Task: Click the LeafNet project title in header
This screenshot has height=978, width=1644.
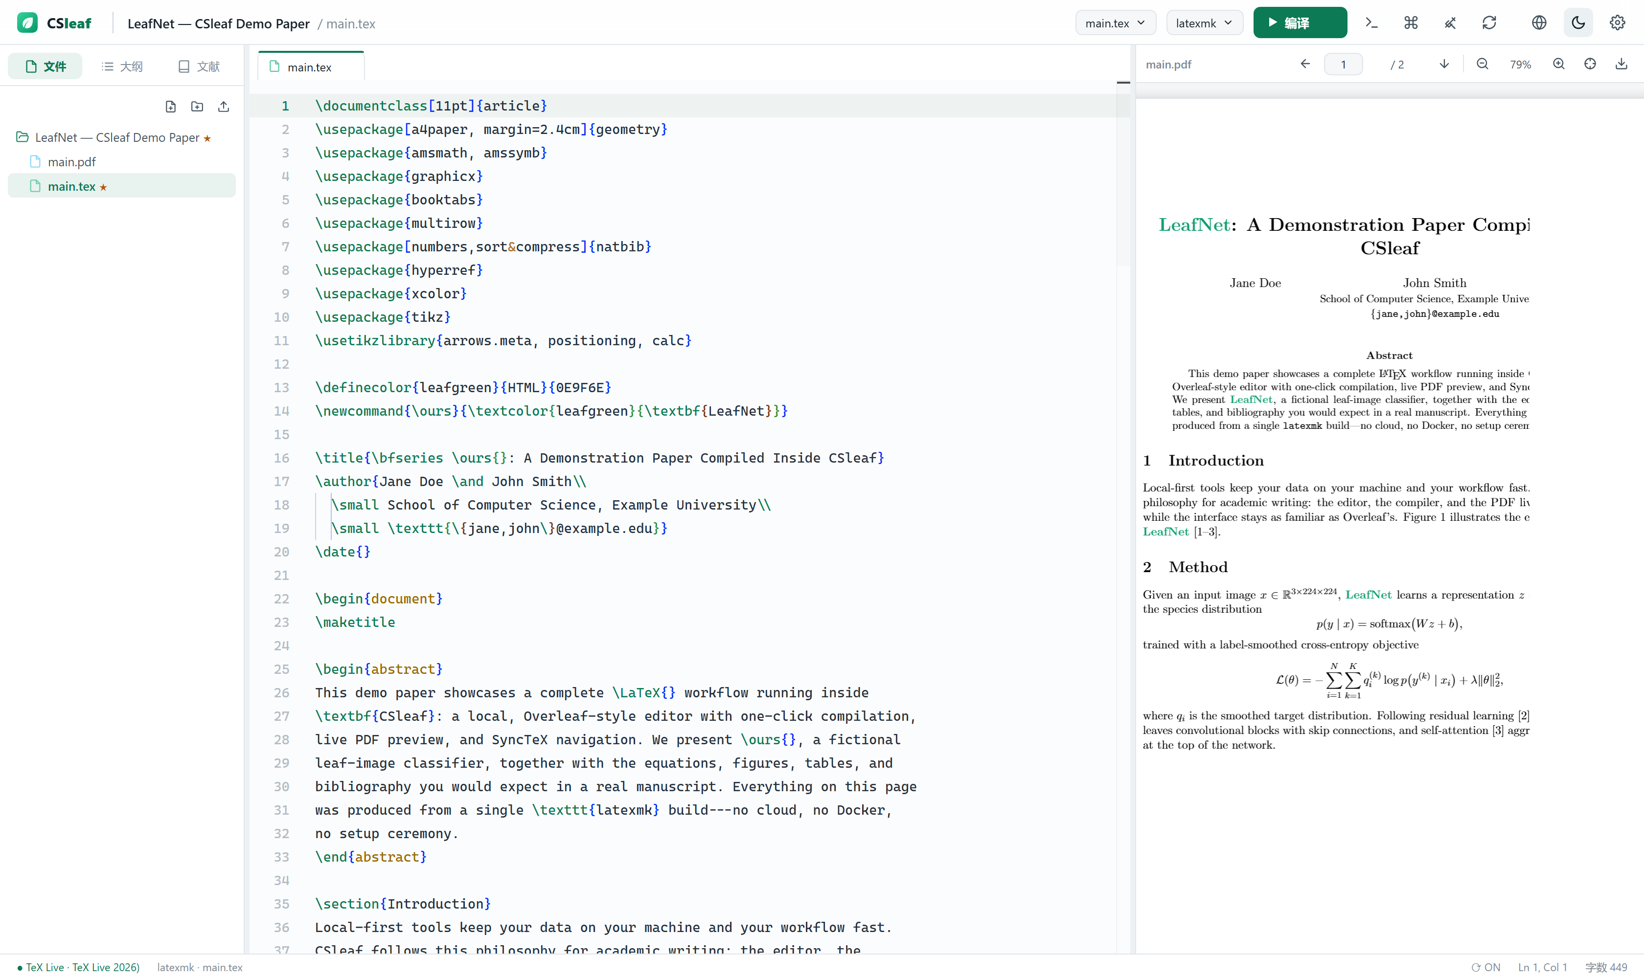Action: 218,24
